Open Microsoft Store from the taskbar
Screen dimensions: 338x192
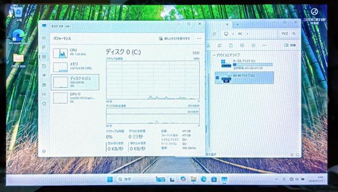(x=214, y=179)
